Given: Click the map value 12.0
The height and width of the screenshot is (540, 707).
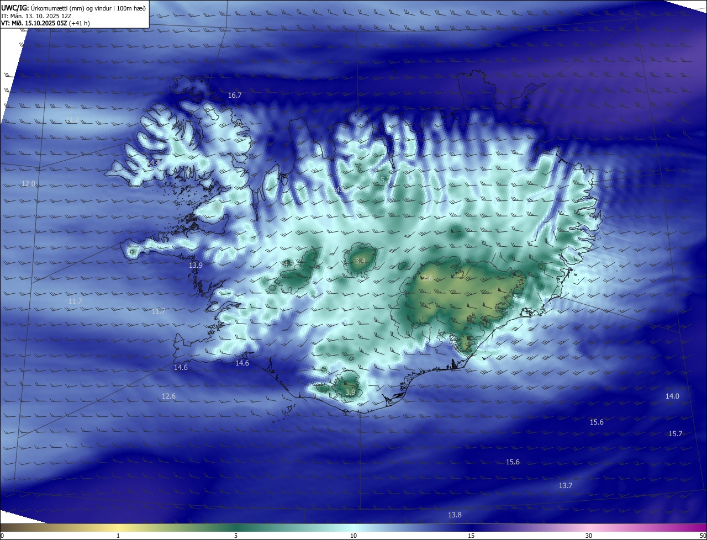Looking at the screenshot, I should [x=28, y=183].
